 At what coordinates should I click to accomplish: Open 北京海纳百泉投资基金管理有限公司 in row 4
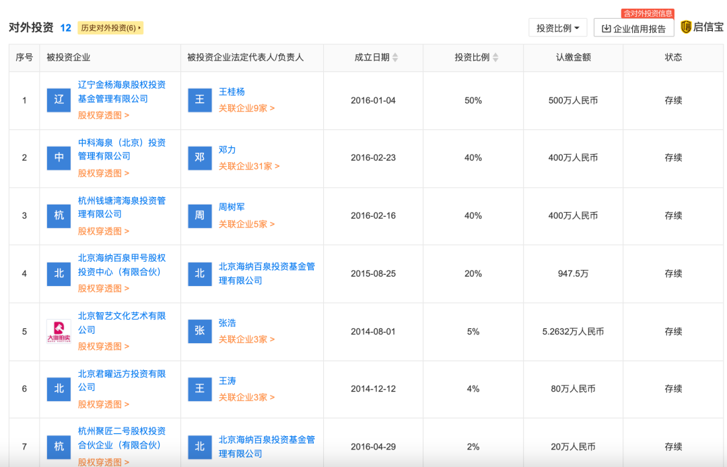(x=267, y=273)
